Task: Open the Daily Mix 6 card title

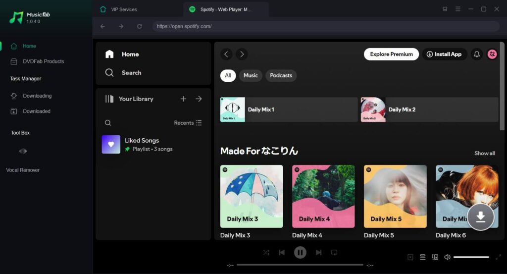Action: point(451,235)
